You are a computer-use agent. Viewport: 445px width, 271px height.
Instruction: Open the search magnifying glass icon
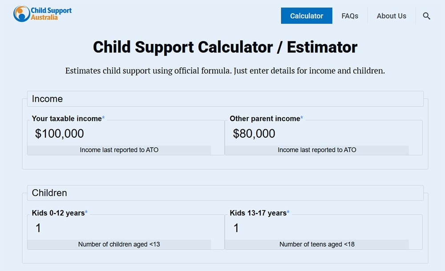(x=426, y=16)
